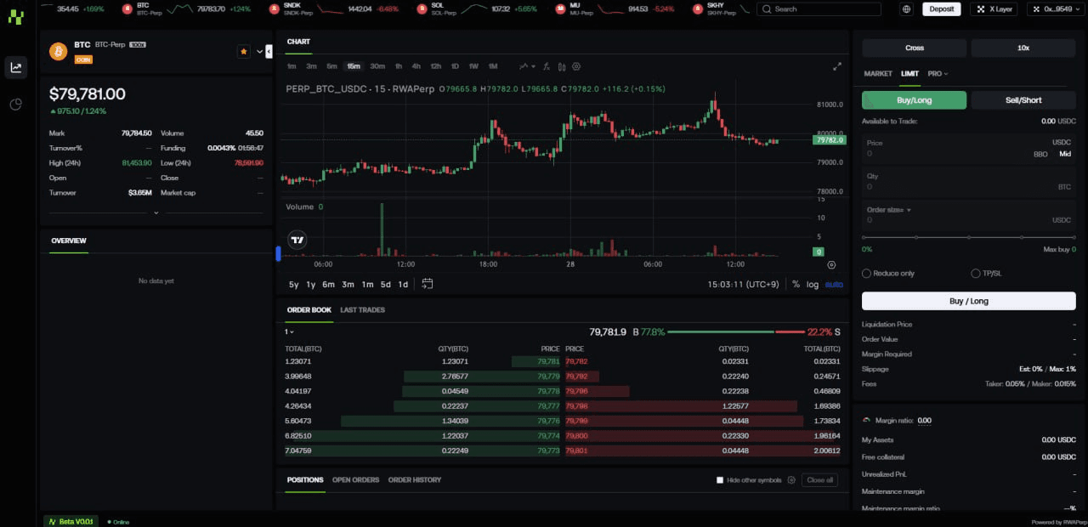Open positions settings gear icon

[x=791, y=480]
